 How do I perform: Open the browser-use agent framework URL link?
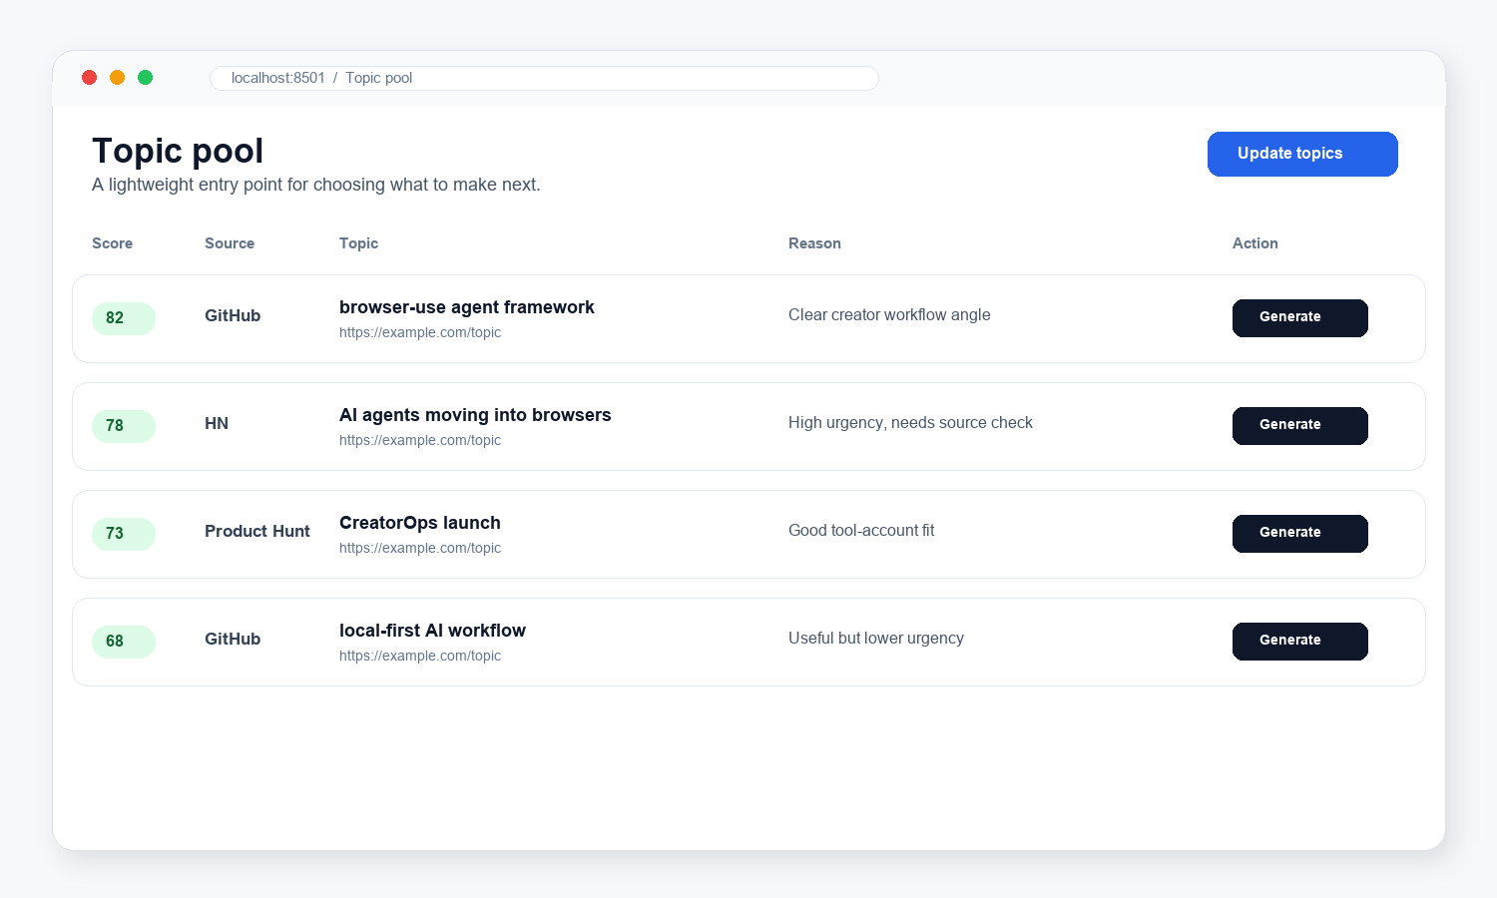420,332
